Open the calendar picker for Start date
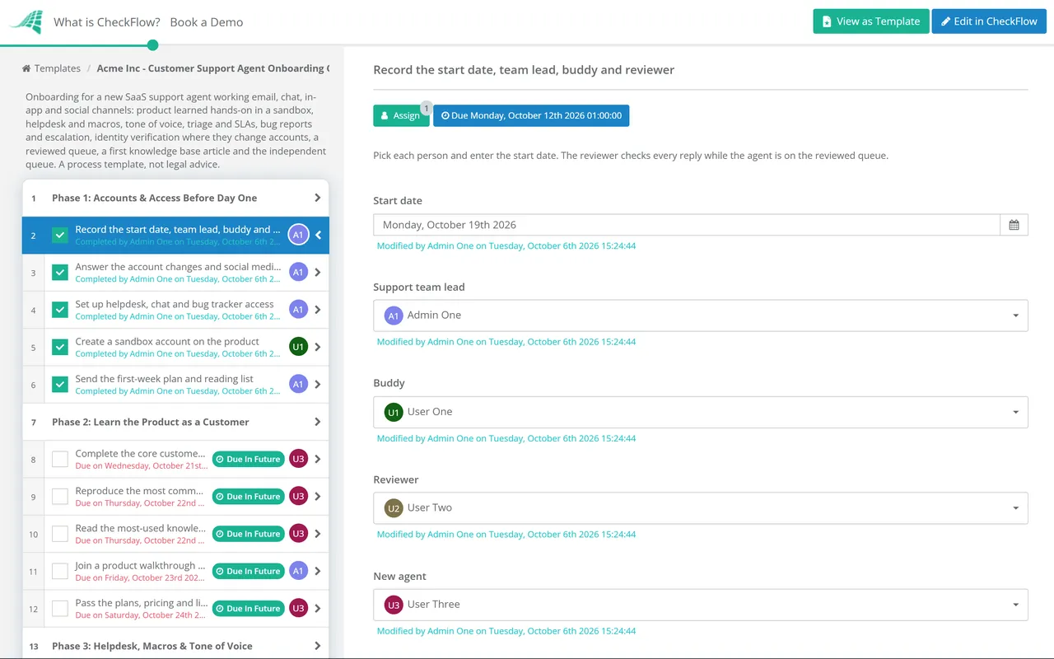Screen dimensions: 1054x659 [x=1014, y=225]
